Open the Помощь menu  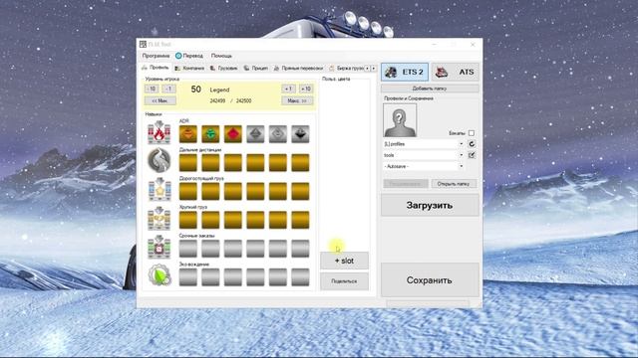(221, 56)
